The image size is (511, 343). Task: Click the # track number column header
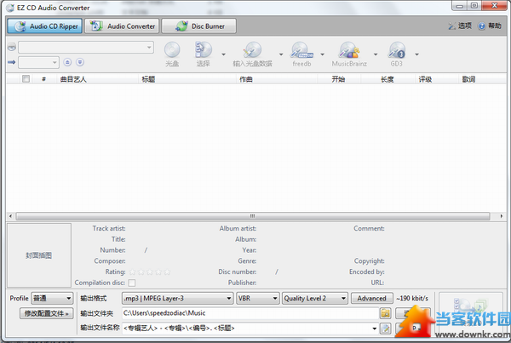[x=43, y=79]
